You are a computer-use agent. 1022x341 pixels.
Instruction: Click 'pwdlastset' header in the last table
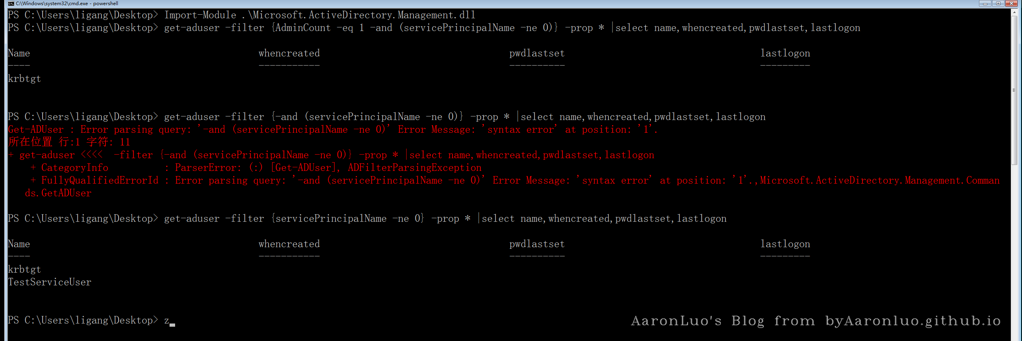click(536, 244)
